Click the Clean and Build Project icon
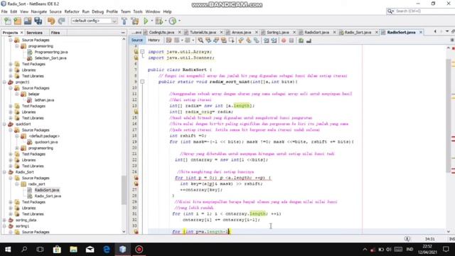455x256 pixels. pos(135,21)
